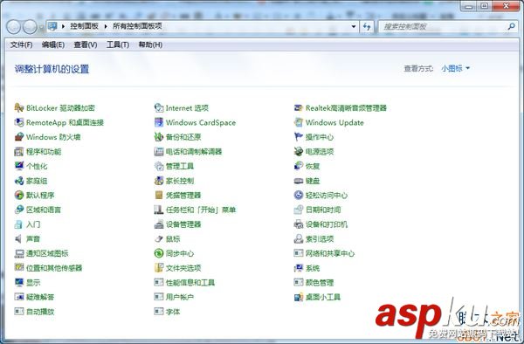Click the 备份和还原 icon
The image size is (524, 344).
159,137
